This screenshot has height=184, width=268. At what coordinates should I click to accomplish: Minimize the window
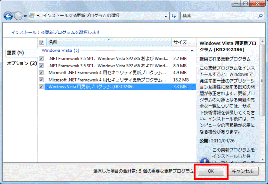[x=236, y=3]
